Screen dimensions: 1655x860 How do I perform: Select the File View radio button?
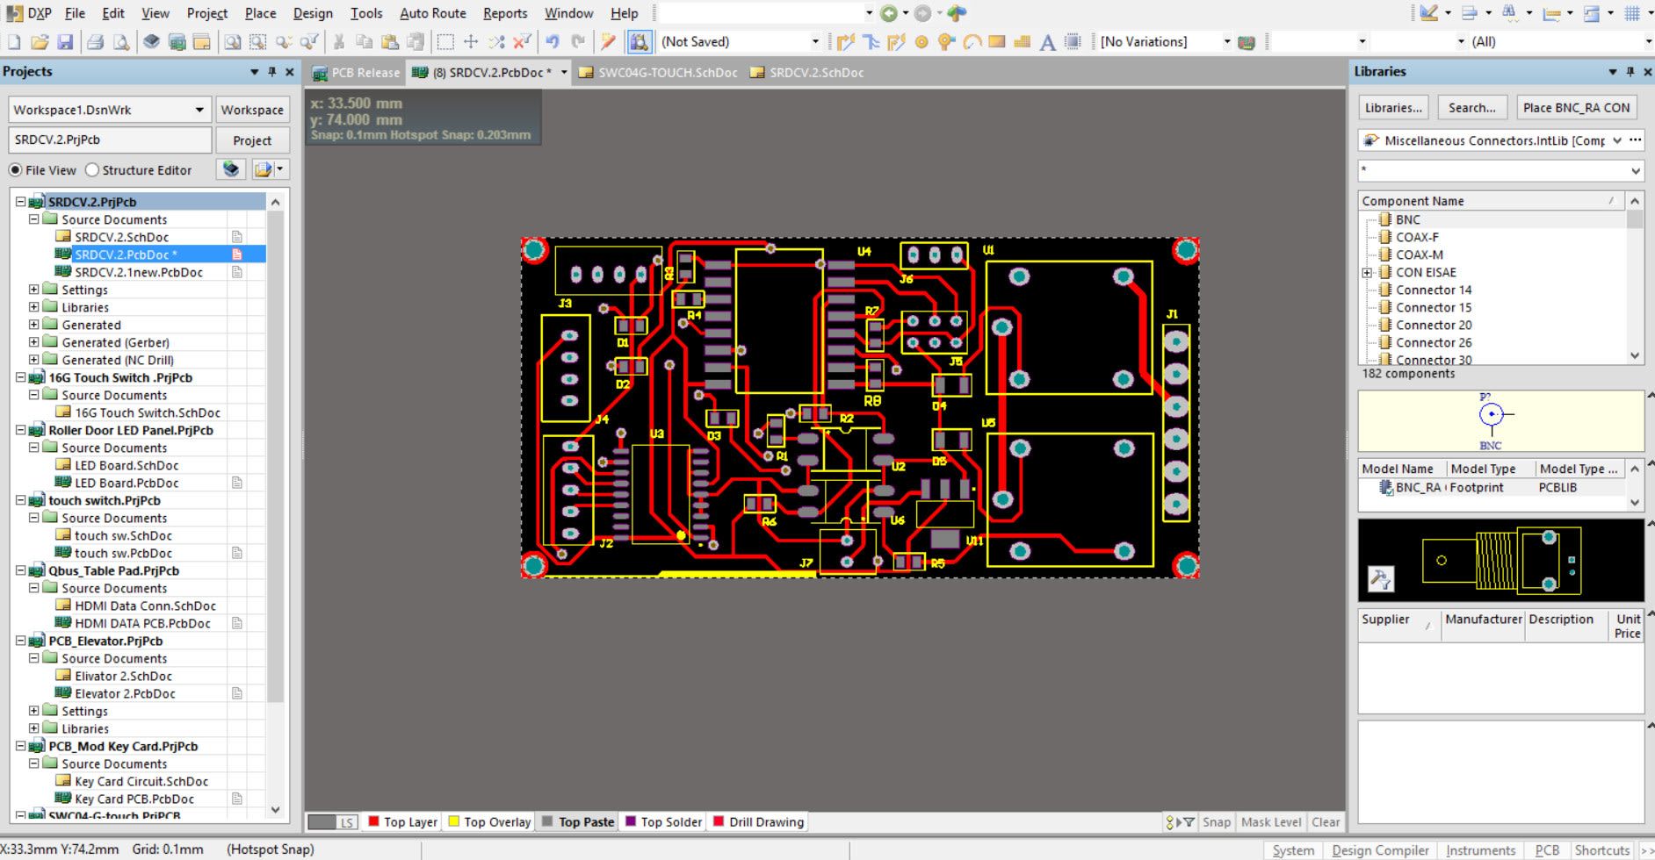[16, 170]
